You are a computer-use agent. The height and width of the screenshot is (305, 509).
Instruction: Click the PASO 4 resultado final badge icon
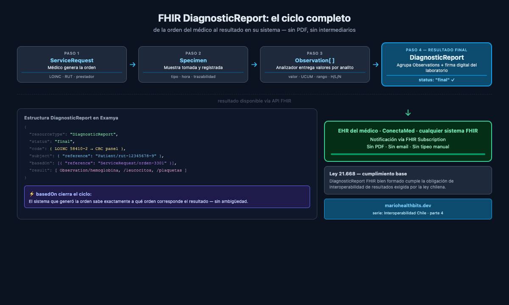pyautogui.click(x=437, y=50)
